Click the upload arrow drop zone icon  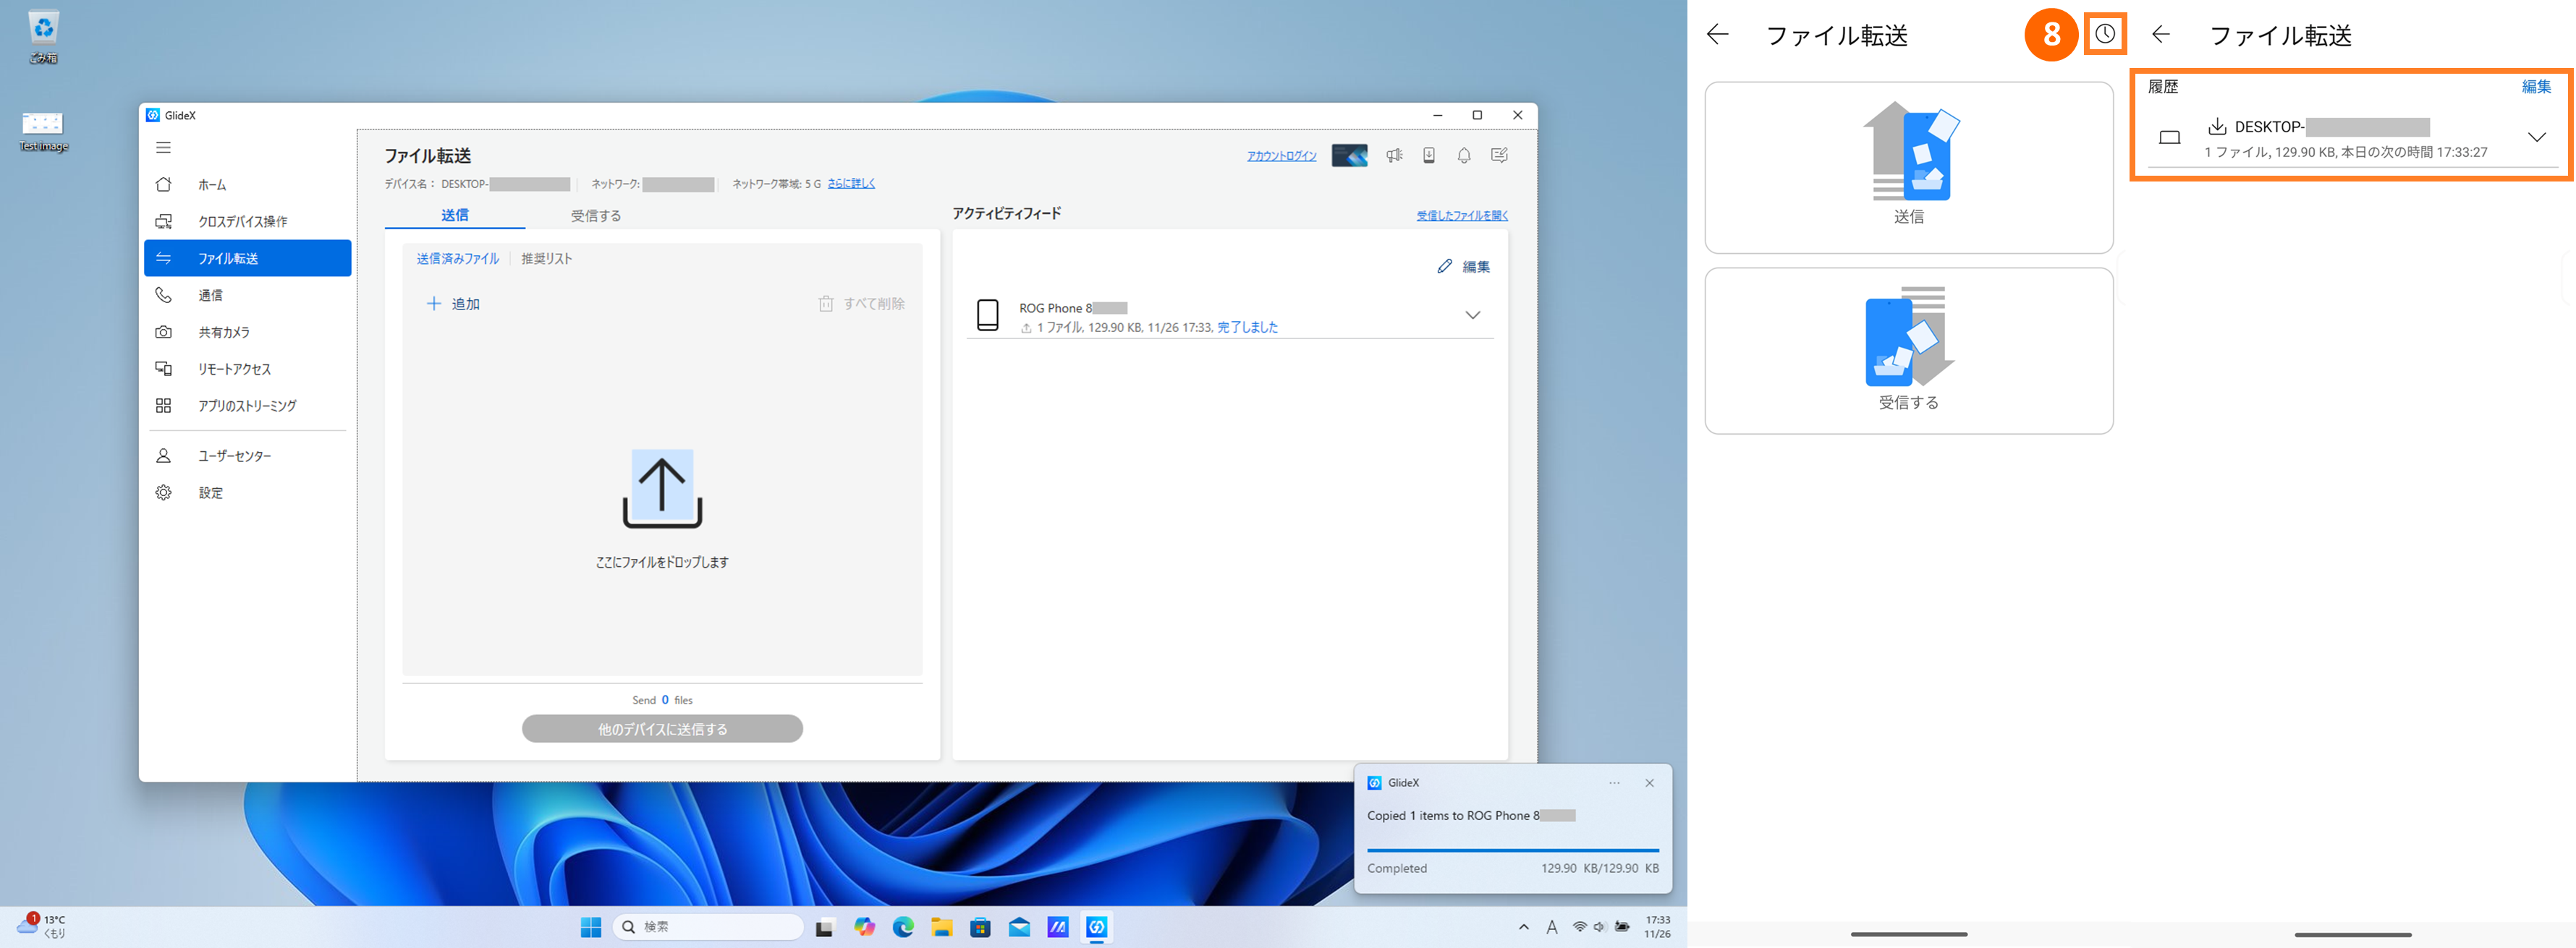662,489
